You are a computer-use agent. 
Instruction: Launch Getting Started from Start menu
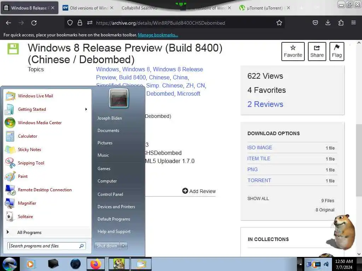(x=32, y=109)
